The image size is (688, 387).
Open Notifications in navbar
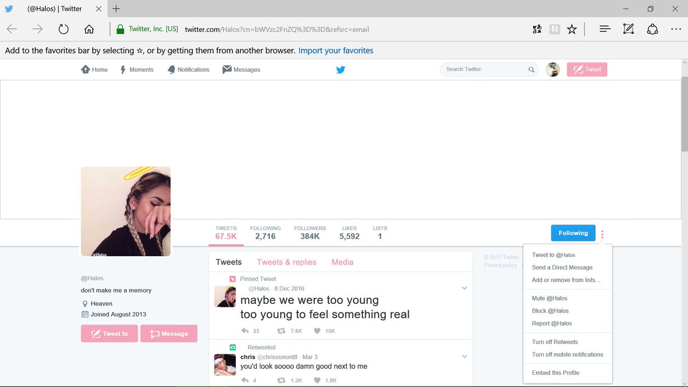189,69
